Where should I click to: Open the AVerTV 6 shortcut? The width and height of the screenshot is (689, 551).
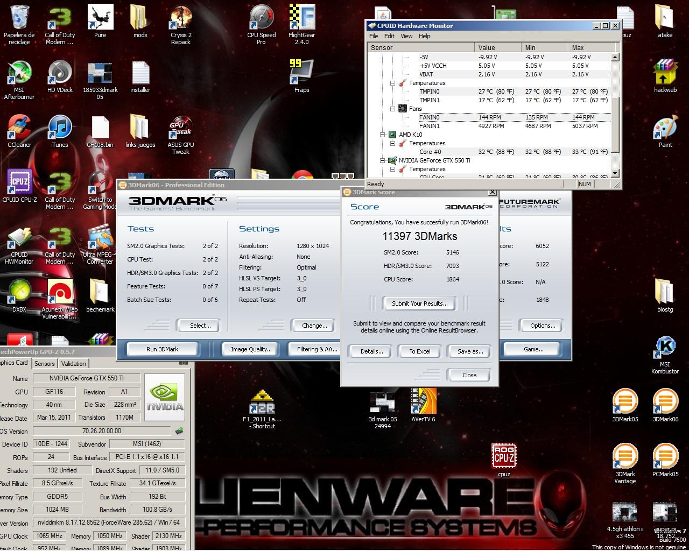[x=423, y=406]
